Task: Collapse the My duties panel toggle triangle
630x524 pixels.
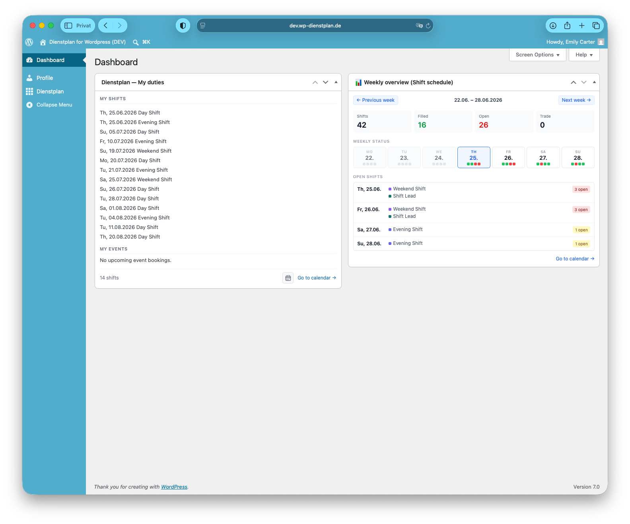Action: [x=336, y=82]
